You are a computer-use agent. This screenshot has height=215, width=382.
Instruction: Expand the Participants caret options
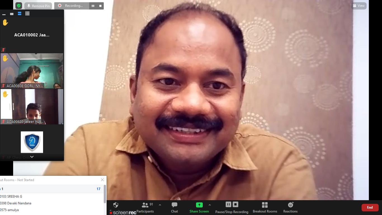(x=160, y=205)
